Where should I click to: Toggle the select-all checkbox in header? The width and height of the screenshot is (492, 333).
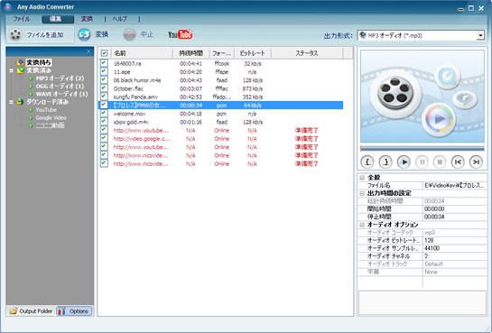(104, 53)
